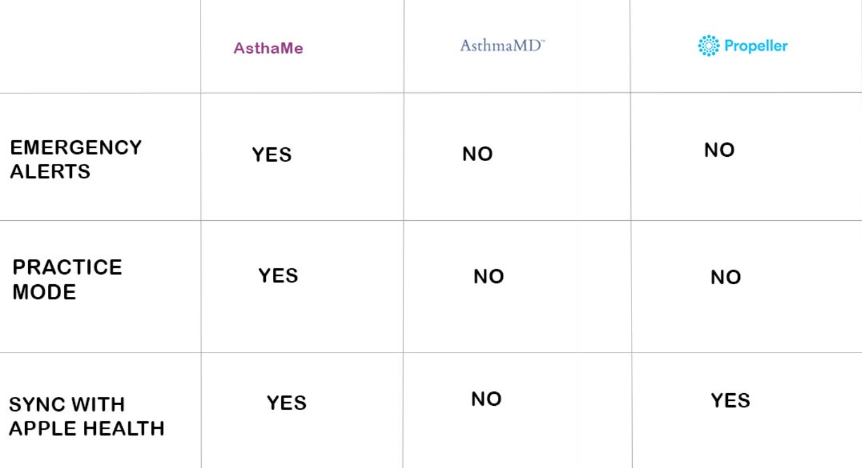Click NO for AsthmaMD emergency alerts
862x468 pixels.
[x=478, y=154]
